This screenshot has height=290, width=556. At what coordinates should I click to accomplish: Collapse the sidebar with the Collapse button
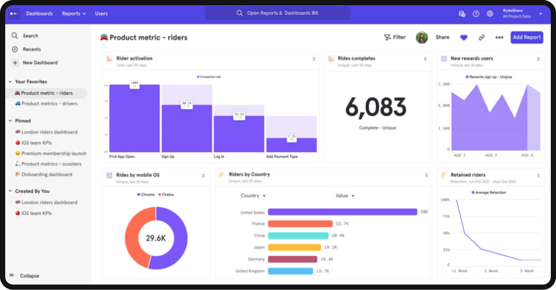pyautogui.click(x=24, y=275)
